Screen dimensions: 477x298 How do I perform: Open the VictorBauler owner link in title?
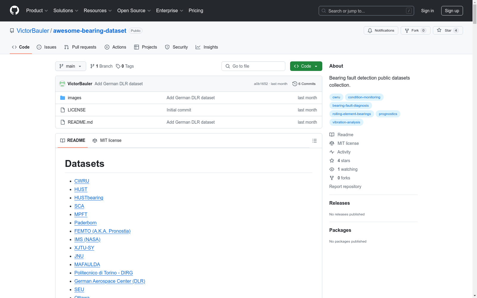[33, 31]
